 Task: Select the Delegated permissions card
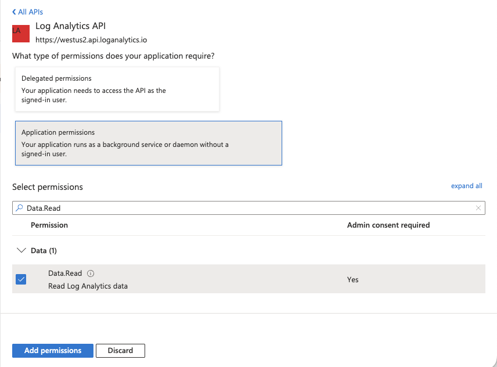[x=117, y=89]
